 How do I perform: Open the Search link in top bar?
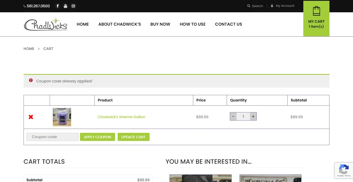click(255, 6)
